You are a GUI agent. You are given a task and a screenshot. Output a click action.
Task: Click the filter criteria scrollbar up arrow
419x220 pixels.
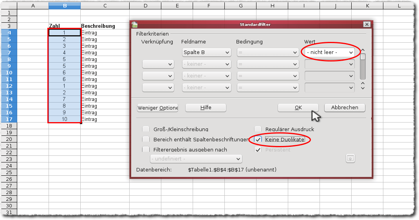click(x=363, y=50)
